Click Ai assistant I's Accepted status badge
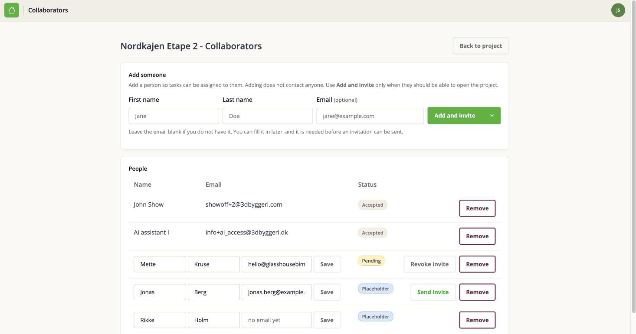This screenshot has width=636, height=334. [x=373, y=233]
